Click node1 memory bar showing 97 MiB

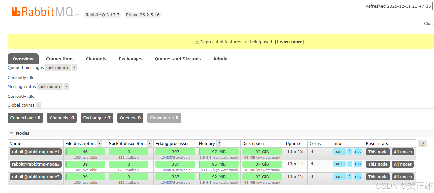tap(219, 152)
